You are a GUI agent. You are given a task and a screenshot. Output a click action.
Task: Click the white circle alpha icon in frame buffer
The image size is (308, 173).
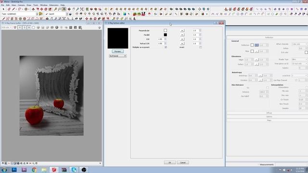pos(34,27)
